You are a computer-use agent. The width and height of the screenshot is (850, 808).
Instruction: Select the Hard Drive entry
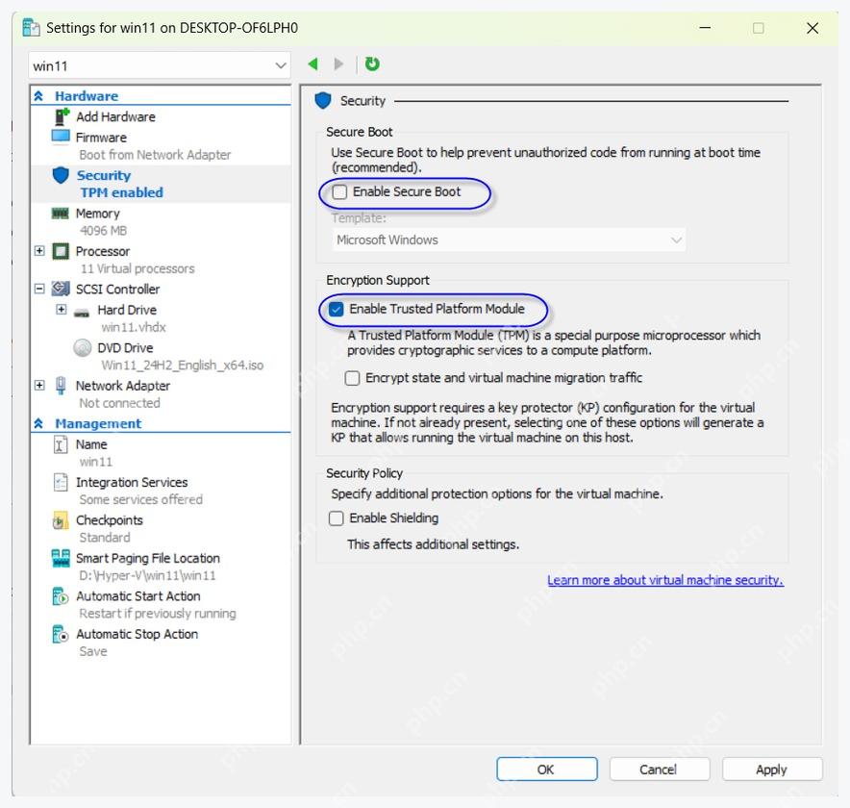pyautogui.click(x=127, y=310)
